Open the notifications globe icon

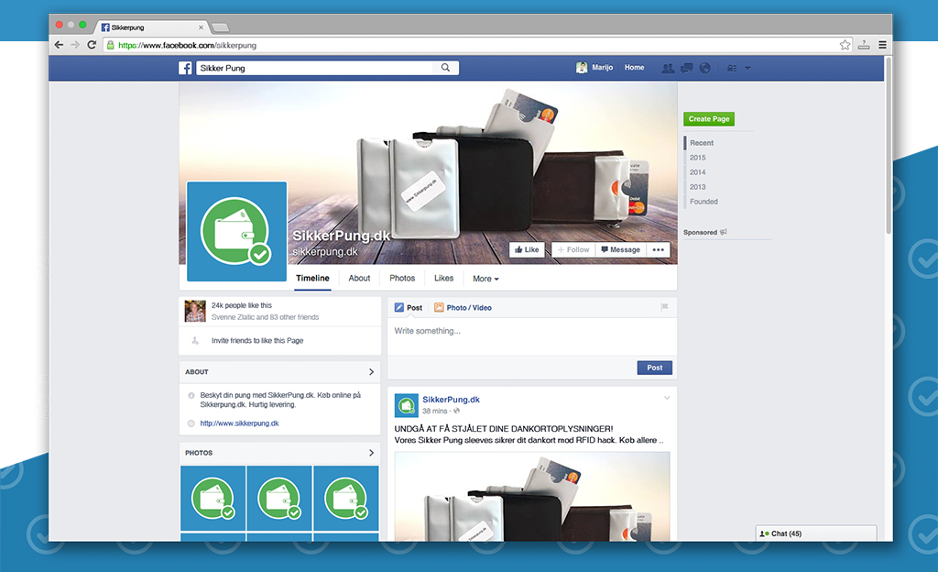(705, 68)
